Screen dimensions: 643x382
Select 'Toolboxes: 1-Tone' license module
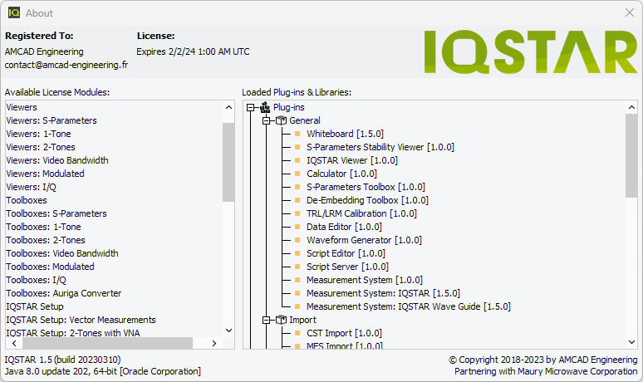(43, 227)
